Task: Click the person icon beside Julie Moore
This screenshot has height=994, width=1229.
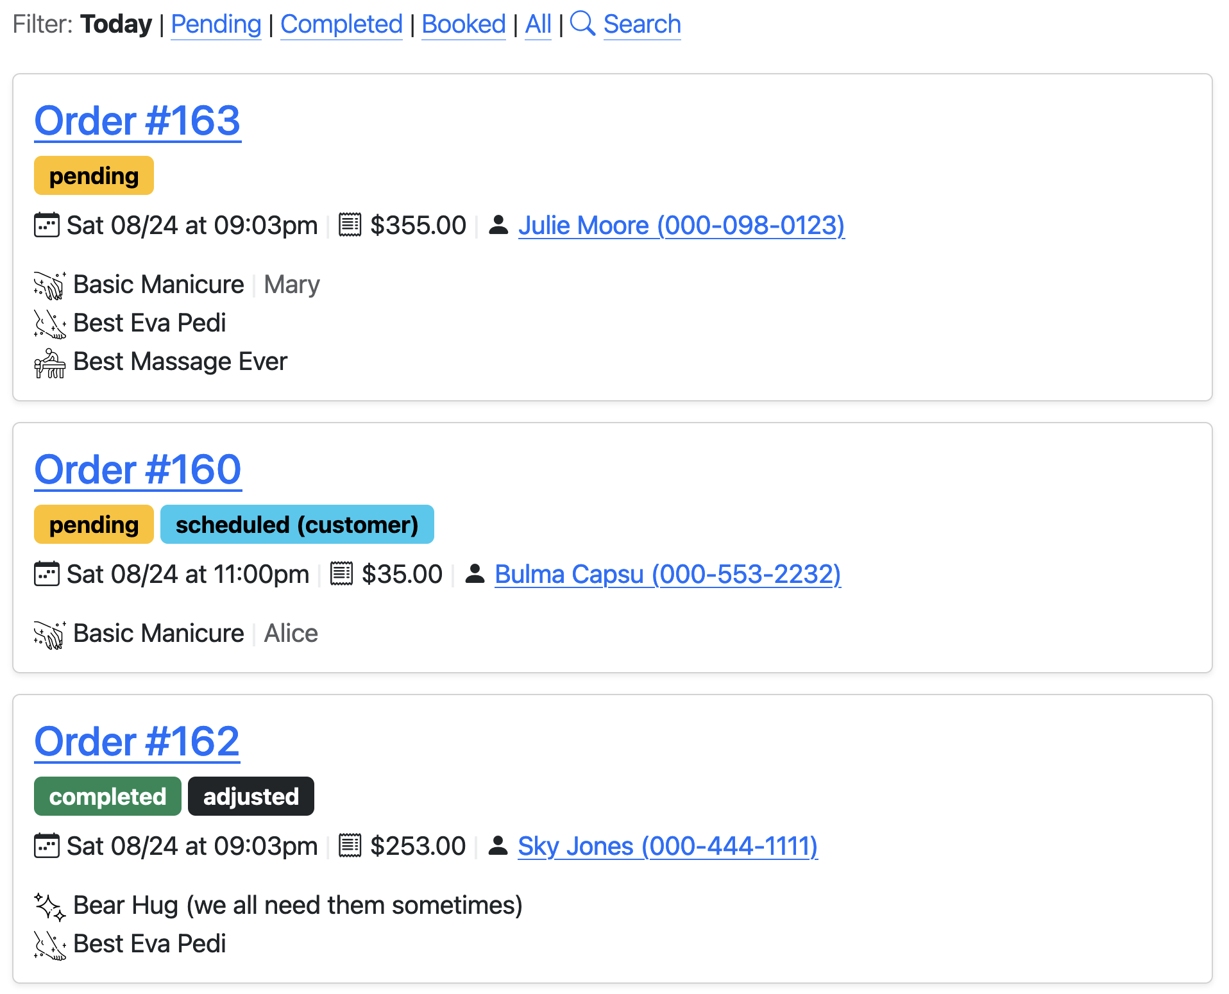Action: [x=498, y=225]
